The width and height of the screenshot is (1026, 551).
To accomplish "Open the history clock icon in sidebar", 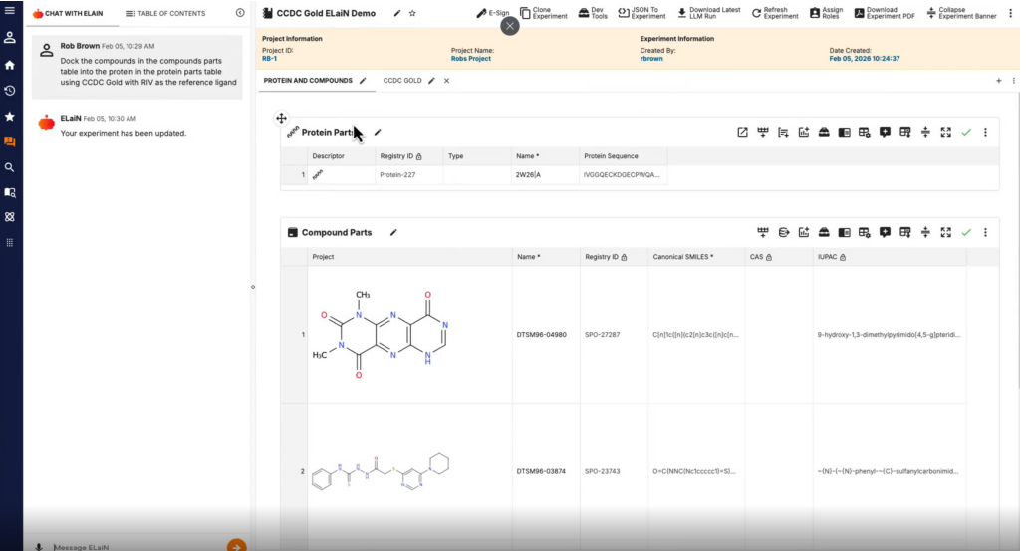I will (x=10, y=91).
